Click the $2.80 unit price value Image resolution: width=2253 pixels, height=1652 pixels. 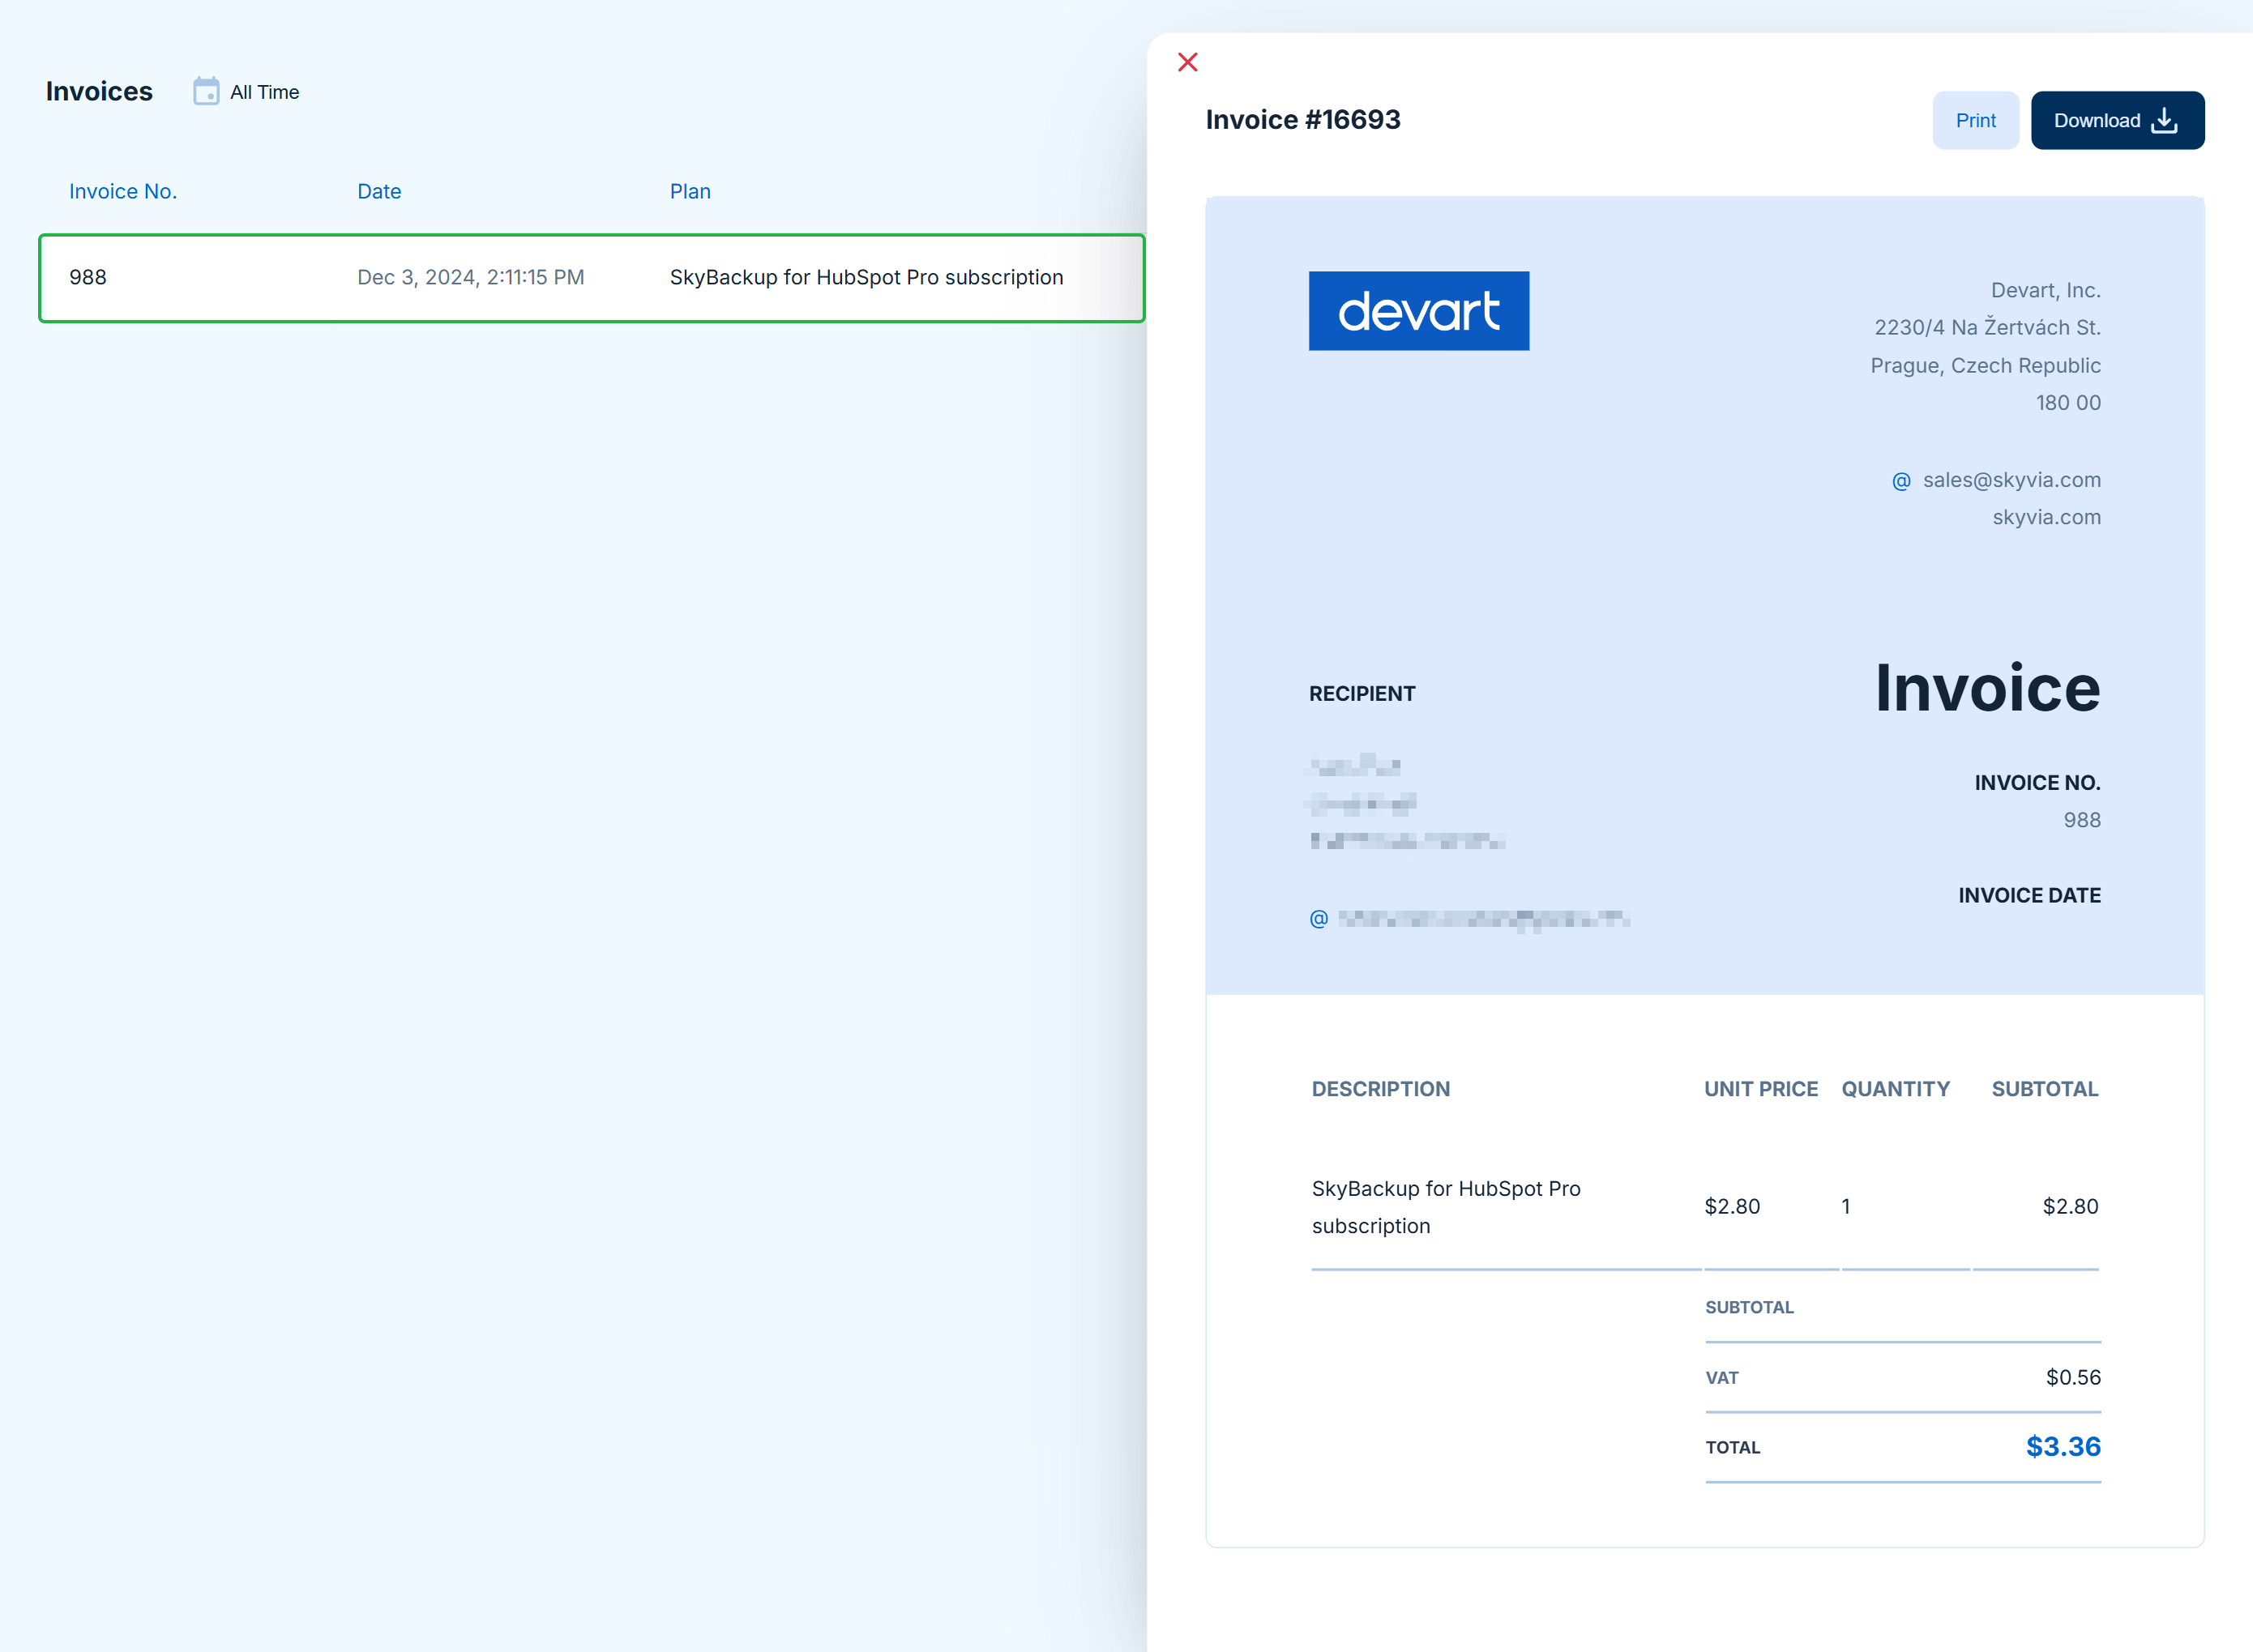pyautogui.click(x=1732, y=1206)
